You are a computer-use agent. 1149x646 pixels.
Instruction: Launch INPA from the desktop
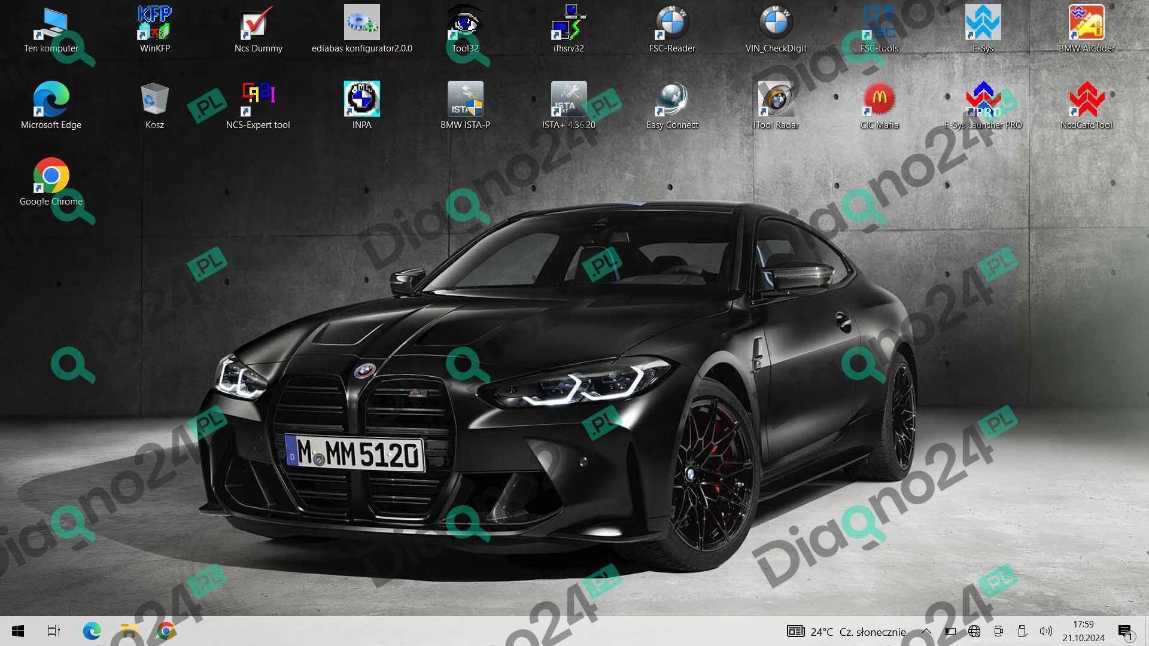click(x=361, y=106)
